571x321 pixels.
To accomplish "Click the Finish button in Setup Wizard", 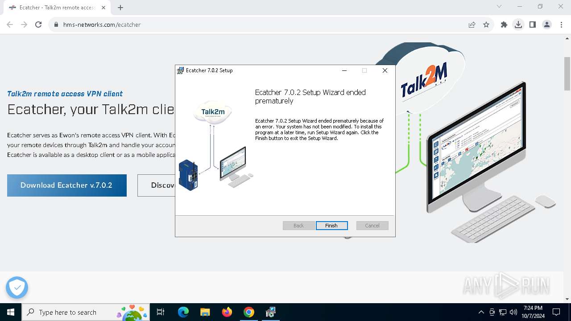I will 331,226.
